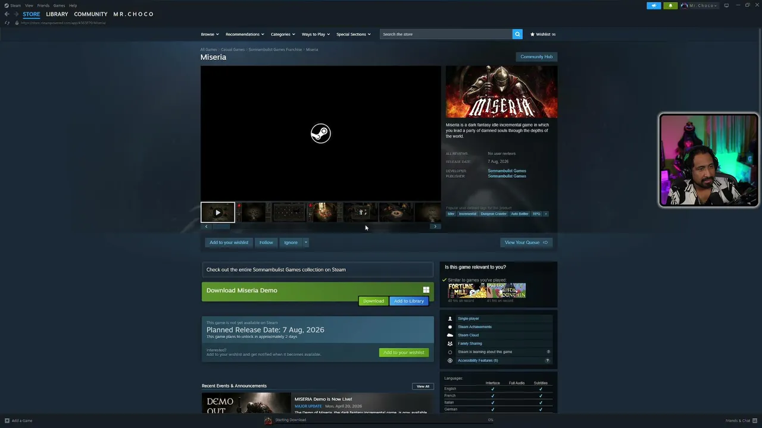Open help for Steam is learning question mark
762x428 pixels.
coord(548,352)
